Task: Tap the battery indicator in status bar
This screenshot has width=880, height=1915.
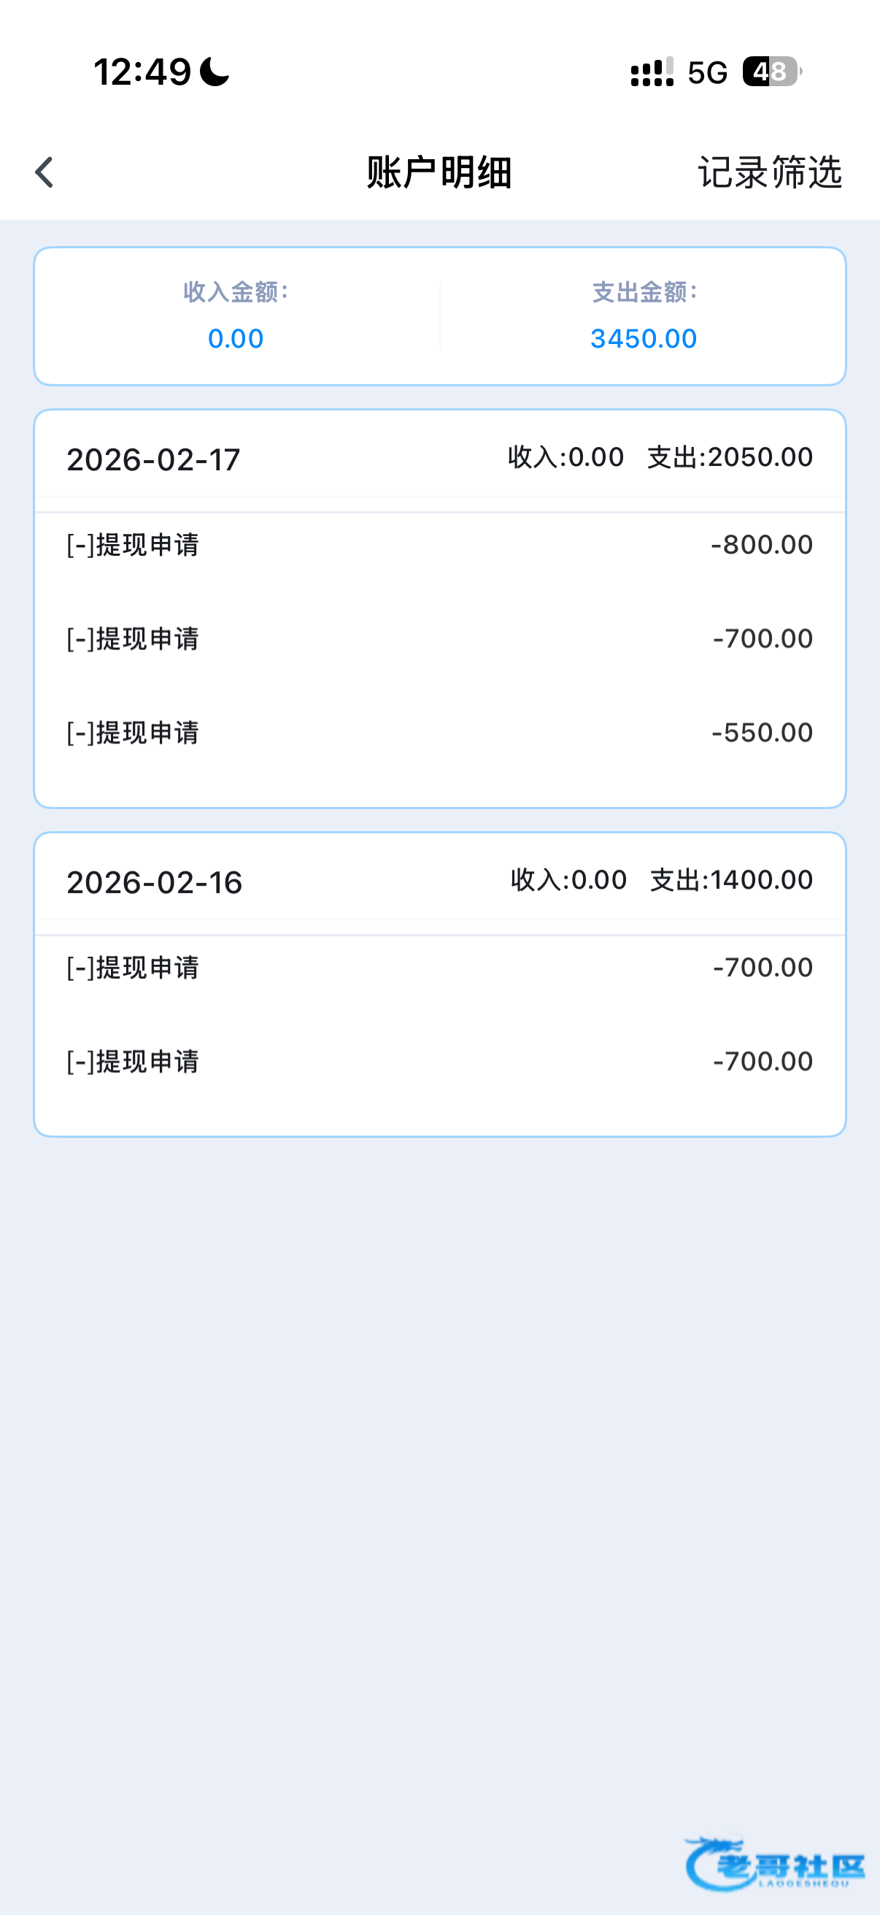Action: tap(771, 72)
